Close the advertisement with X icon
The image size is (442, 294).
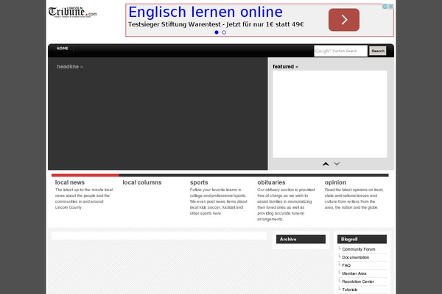click(391, 7)
